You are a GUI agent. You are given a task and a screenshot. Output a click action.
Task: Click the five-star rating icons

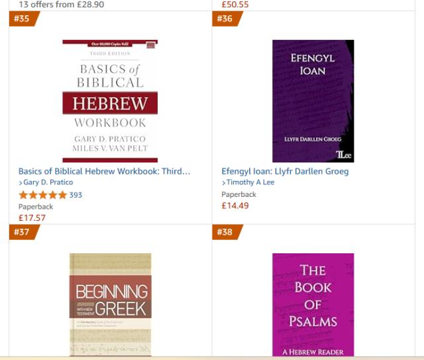coord(42,195)
